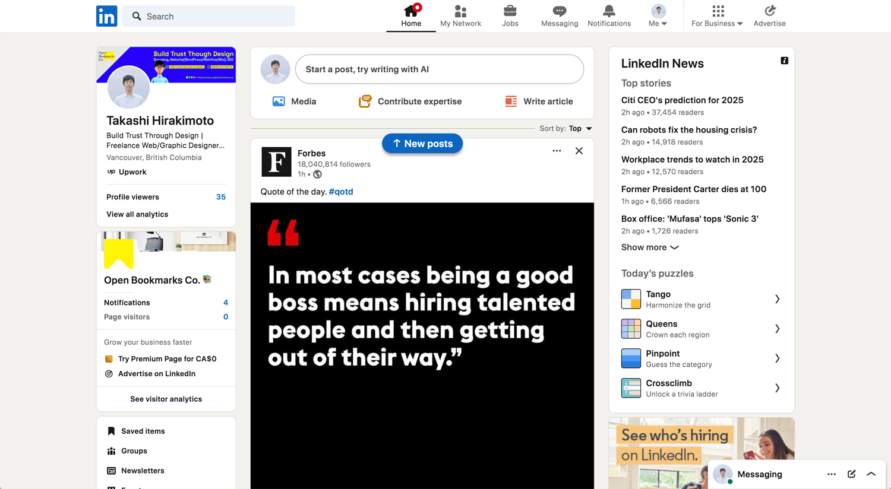Image resolution: width=891 pixels, height=489 pixels.
Task: Click the Search input field
Action: click(208, 16)
